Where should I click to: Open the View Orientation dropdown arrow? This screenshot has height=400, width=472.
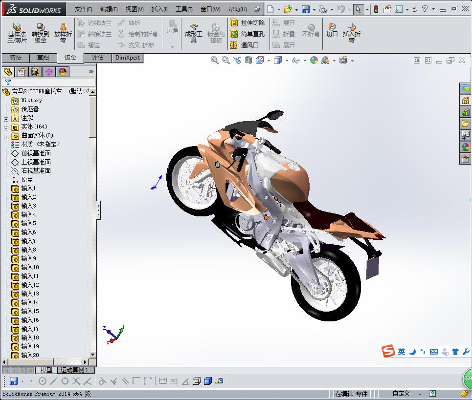coord(269,61)
